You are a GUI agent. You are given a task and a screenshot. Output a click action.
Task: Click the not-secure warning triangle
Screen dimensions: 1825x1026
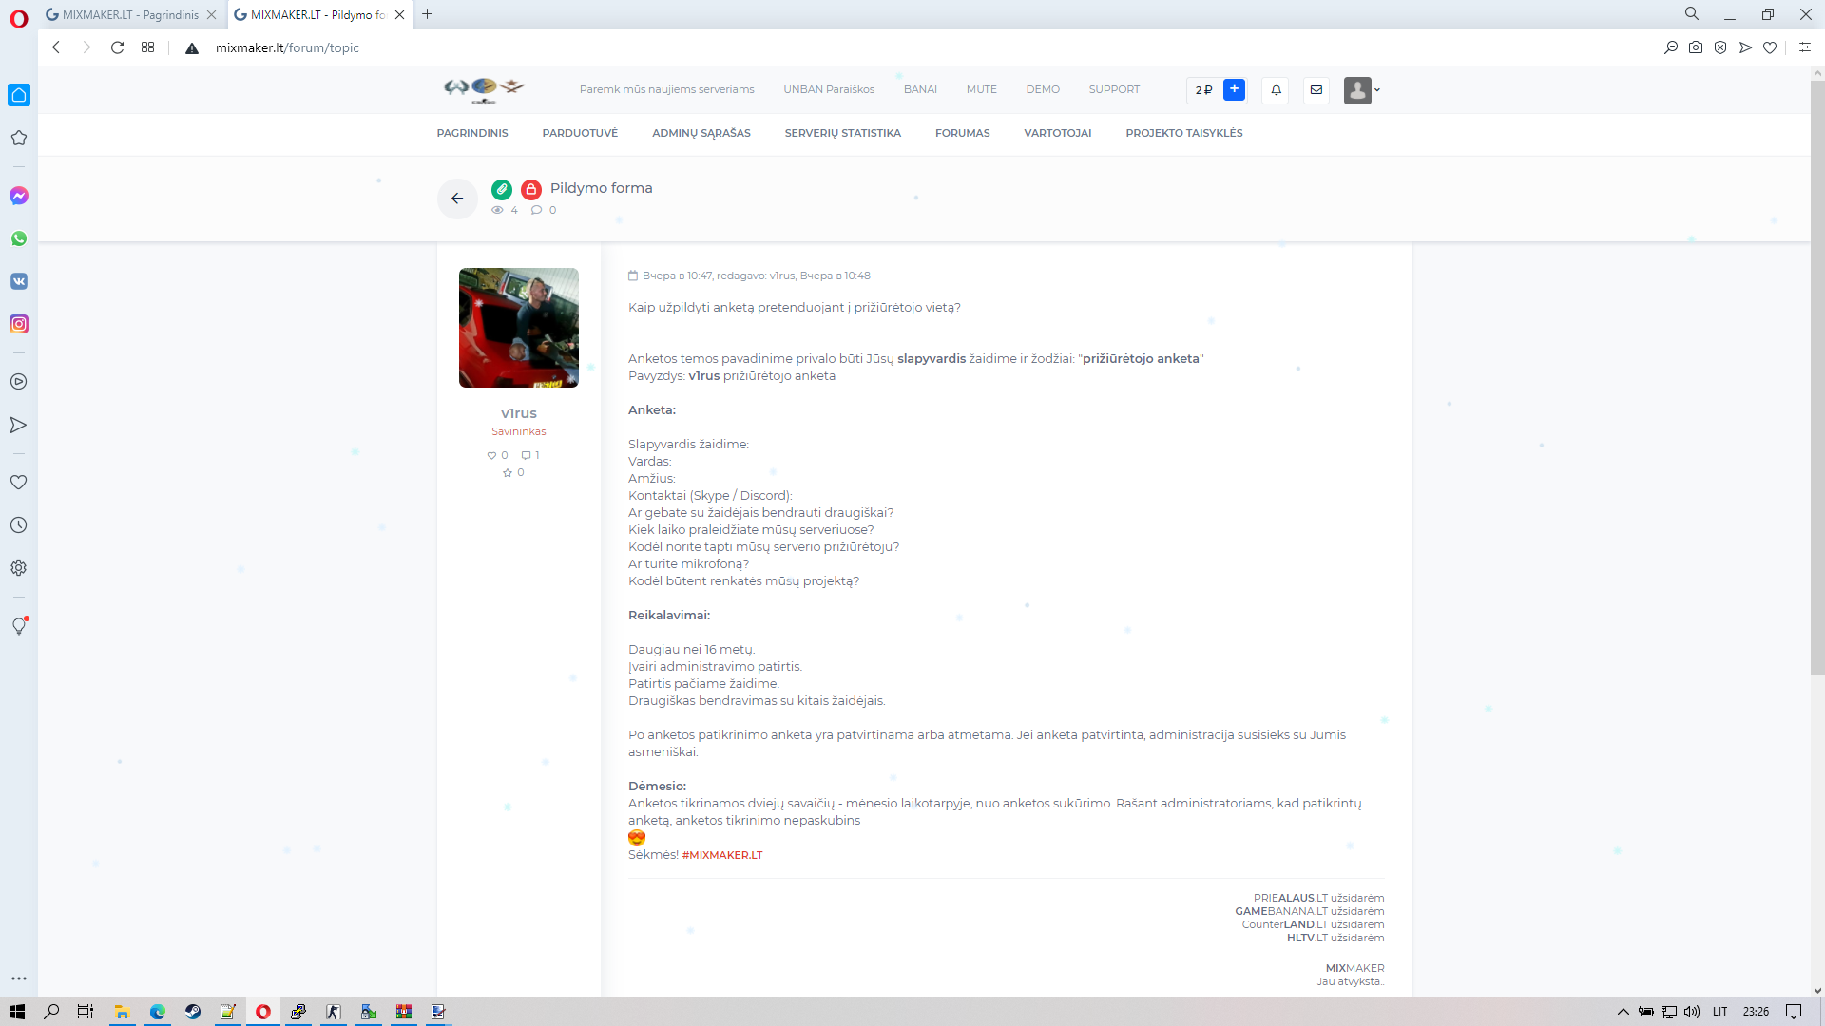pos(192,48)
